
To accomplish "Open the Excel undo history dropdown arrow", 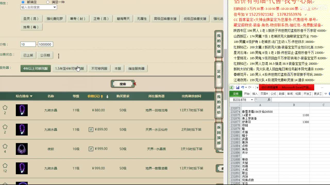I will click(245, 88).
